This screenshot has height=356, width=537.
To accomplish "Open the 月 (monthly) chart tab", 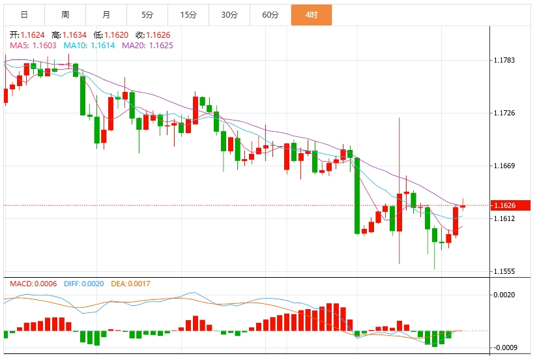I will point(106,14).
